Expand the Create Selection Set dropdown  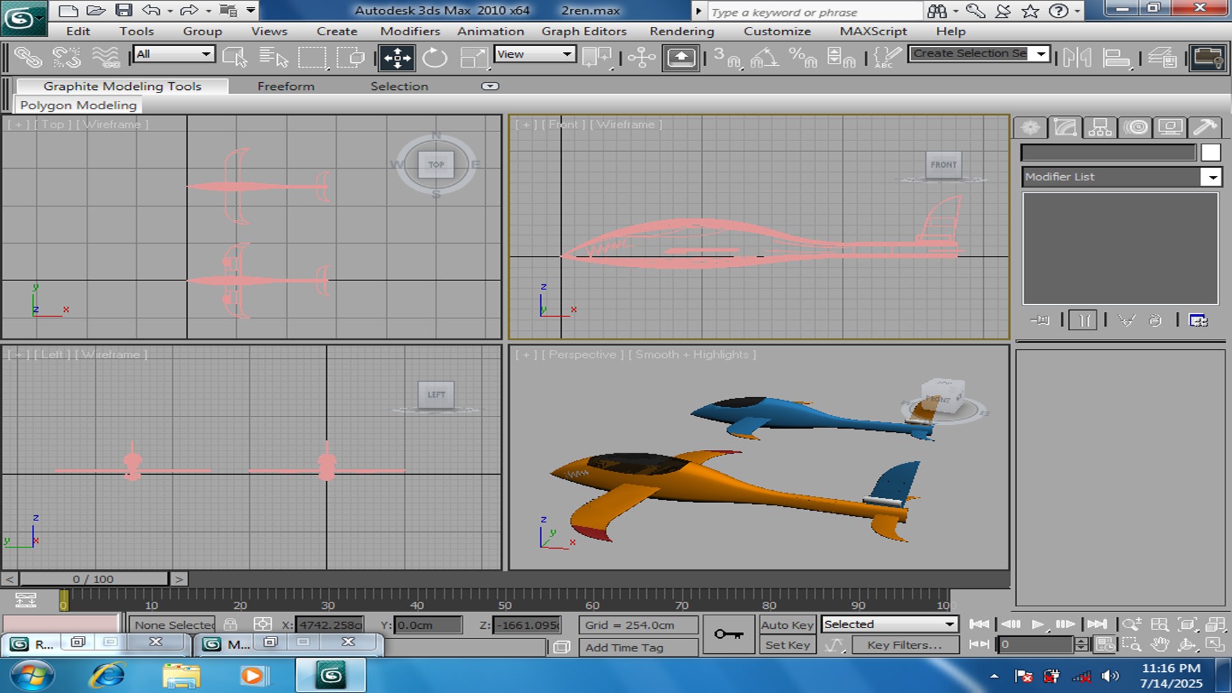point(1041,54)
